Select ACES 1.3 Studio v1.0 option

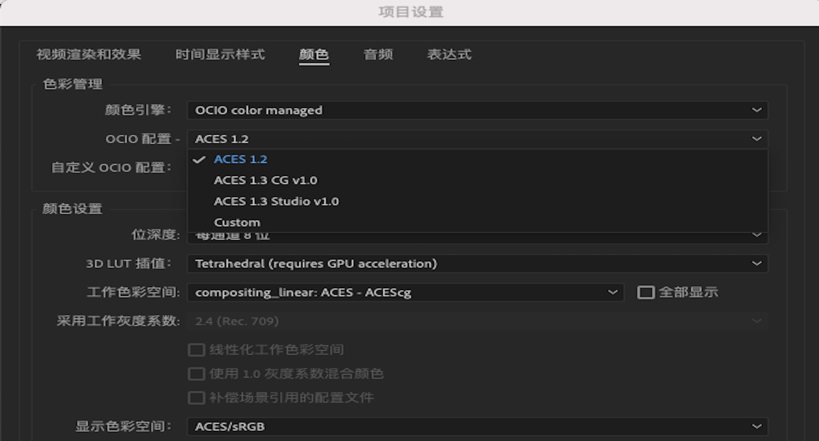277,201
